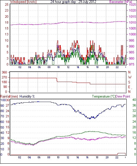Click the 25 knots windspeed axis value
Screen dimensions: 137x166
[6, 4]
